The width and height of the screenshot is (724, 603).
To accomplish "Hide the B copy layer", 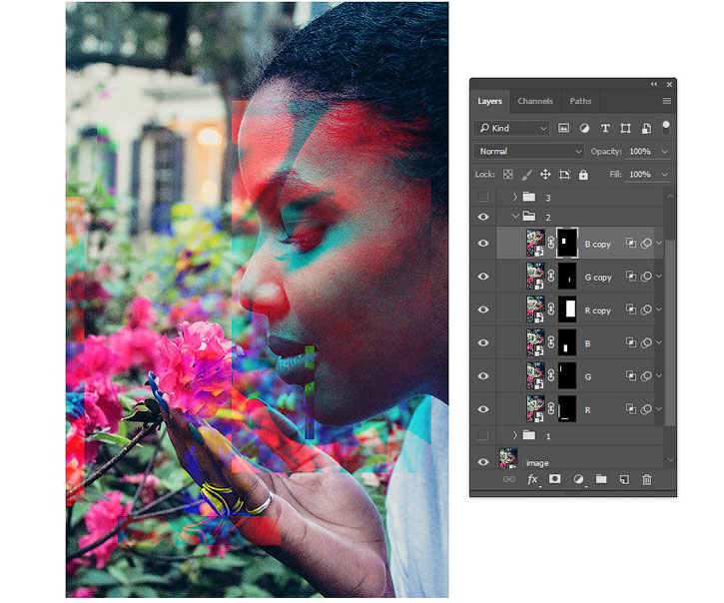I will [483, 243].
